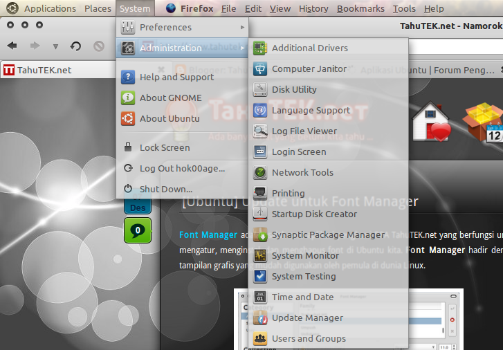Launch Computer Janitor
Image resolution: width=503 pixels, height=350 pixels.
[308, 69]
